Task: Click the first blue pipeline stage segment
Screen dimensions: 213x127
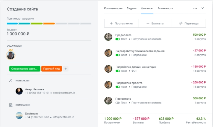Action: (x=12, y=24)
